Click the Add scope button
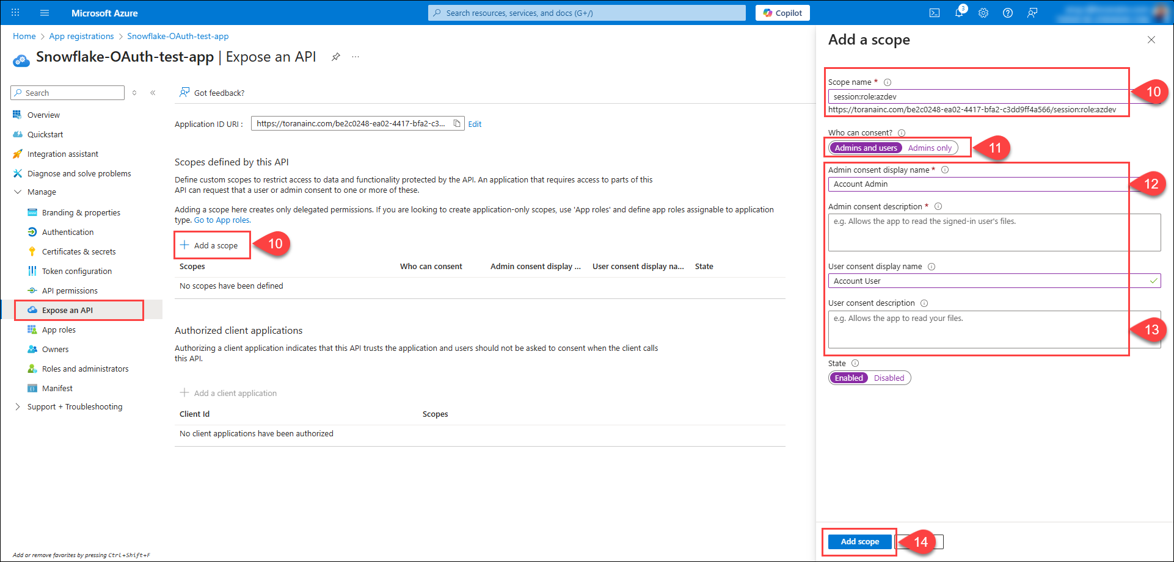Viewport: 1174px width, 562px height. pos(859,541)
